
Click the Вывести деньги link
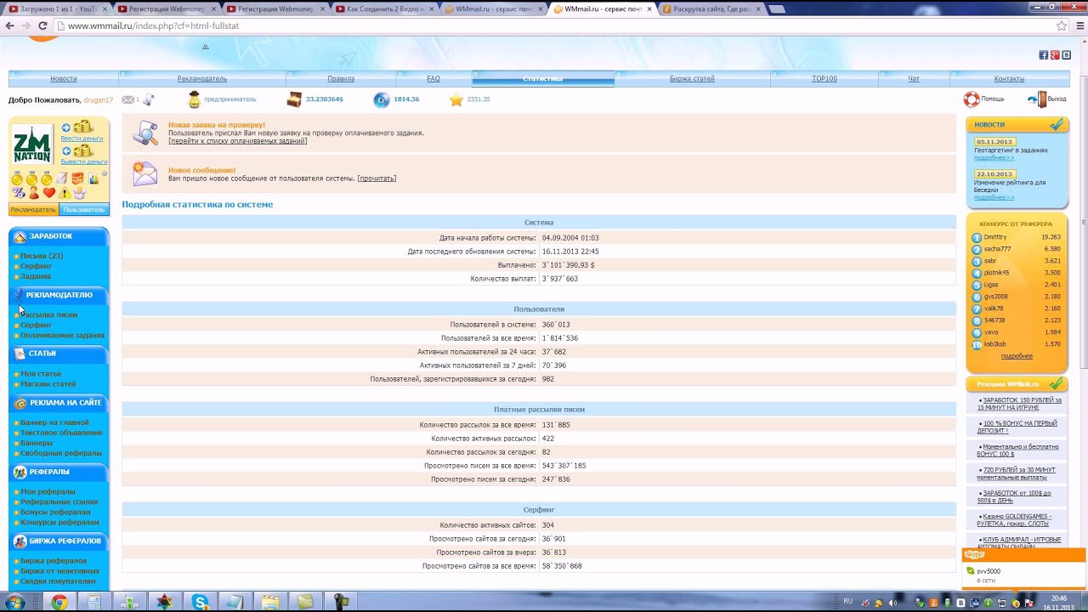pos(84,161)
